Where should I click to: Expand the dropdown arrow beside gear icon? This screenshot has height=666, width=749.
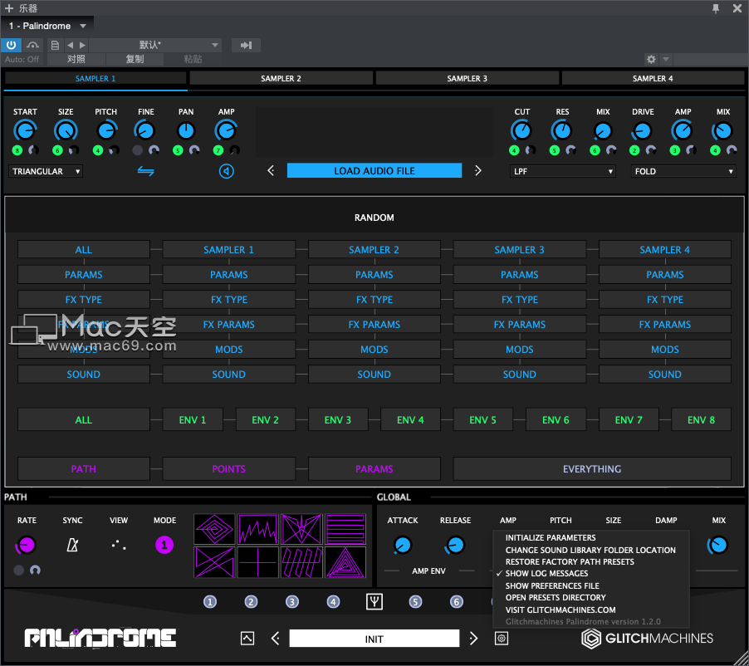click(x=665, y=59)
